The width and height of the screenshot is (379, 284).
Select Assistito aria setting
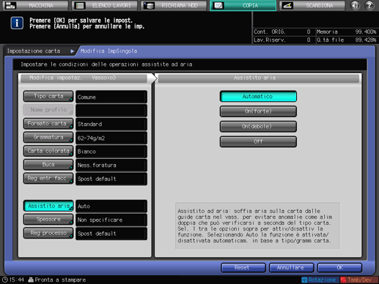click(x=48, y=206)
